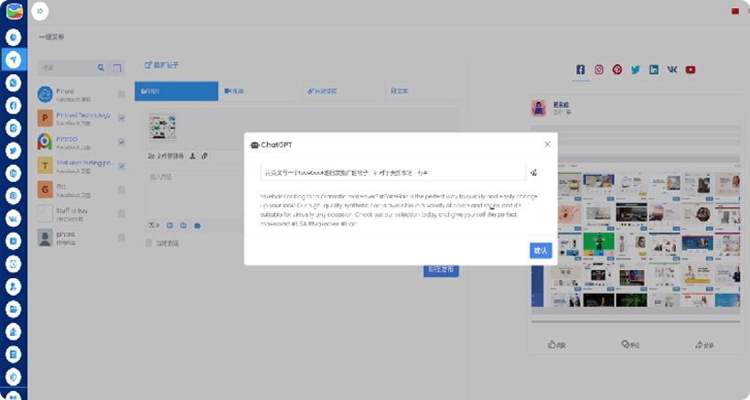The width and height of the screenshot is (750, 400).
Task: Toggle checkbox for Pinhool Technology account
Action: click(121, 117)
